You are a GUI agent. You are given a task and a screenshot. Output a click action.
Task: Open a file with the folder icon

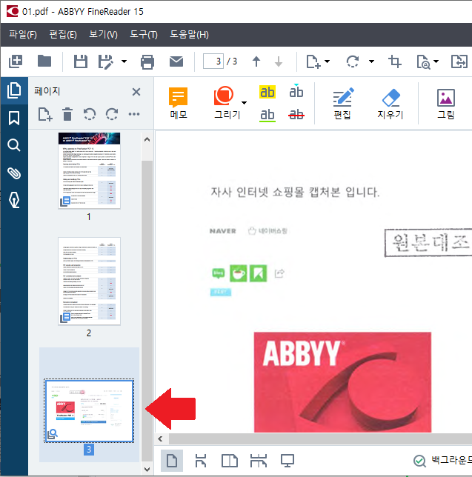pos(44,61)
